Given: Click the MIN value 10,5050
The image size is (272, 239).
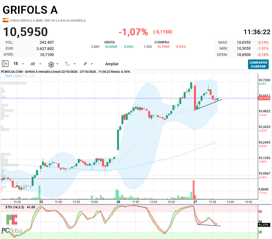Looking at the screenshot, I should pos(244,48).
